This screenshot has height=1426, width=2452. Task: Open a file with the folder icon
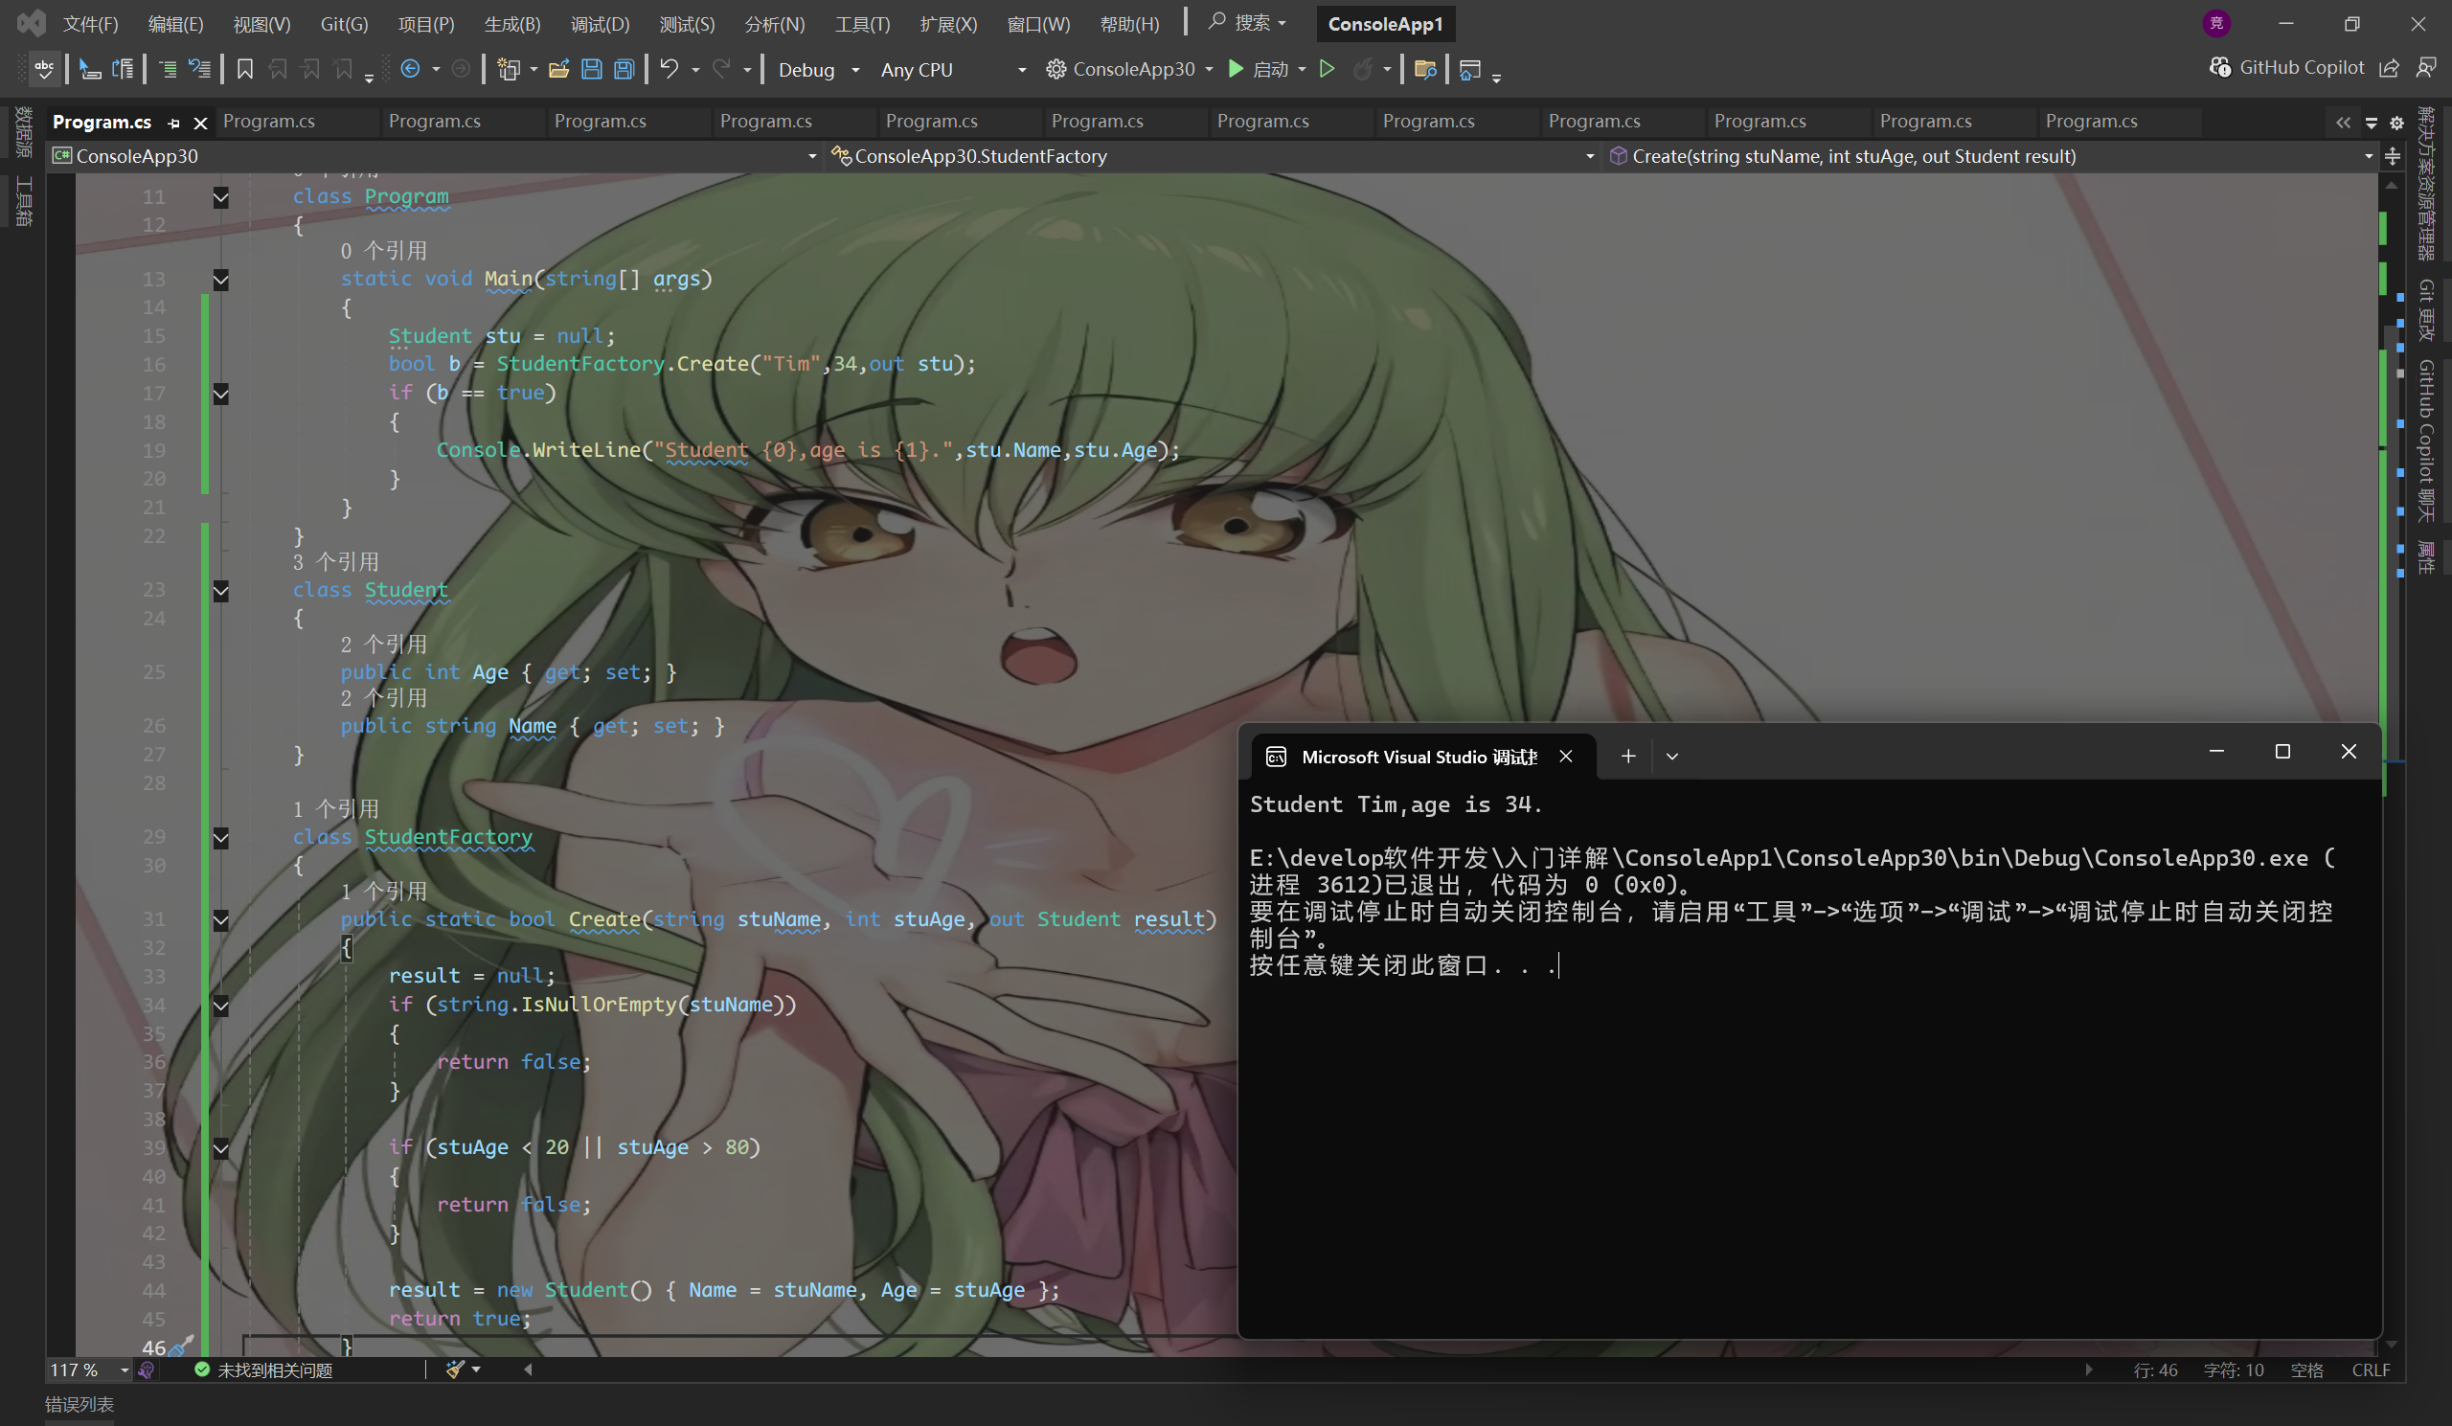(x=558, y=69)
